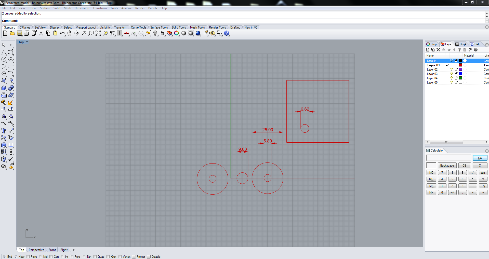Click the color wheel Object Properties icon
The image size is (489, 259).
click(x=176, y=33)
